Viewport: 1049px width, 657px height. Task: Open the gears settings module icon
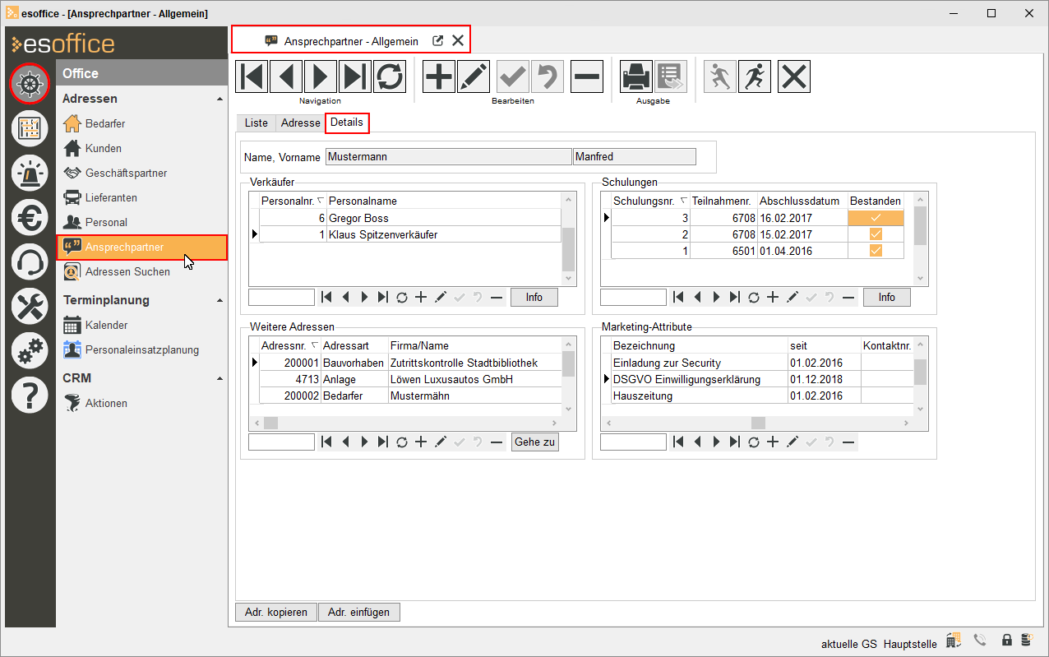pos(30,351)
